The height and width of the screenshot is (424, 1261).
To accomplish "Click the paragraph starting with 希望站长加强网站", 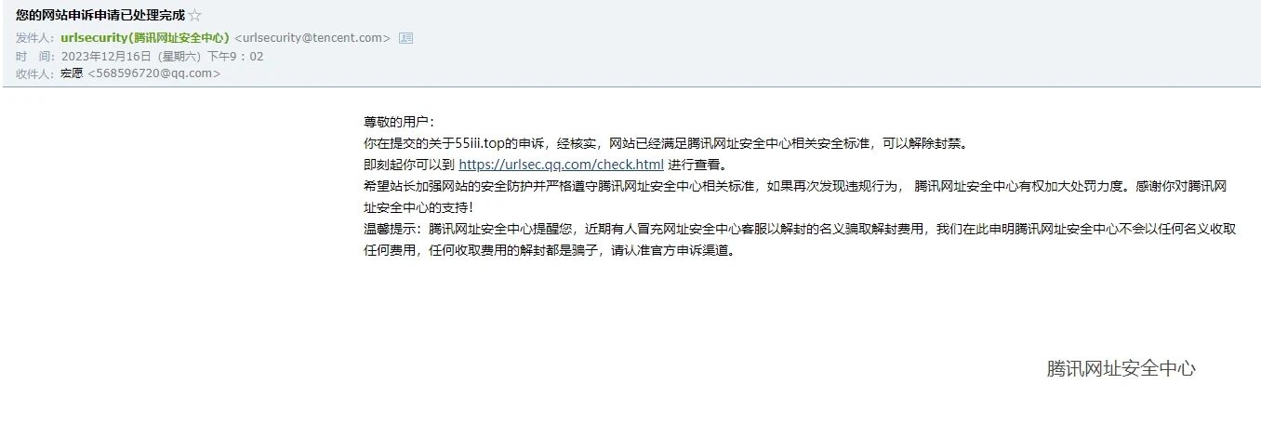I will pyautogui.click(x=796, y=196).
